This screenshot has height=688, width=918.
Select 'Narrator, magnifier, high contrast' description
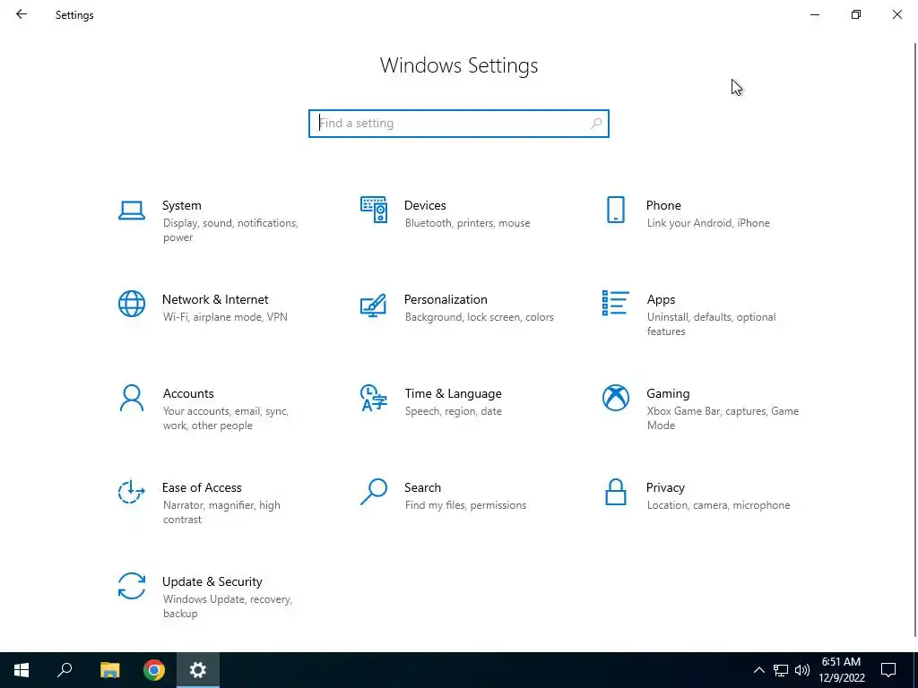[221, 512]
